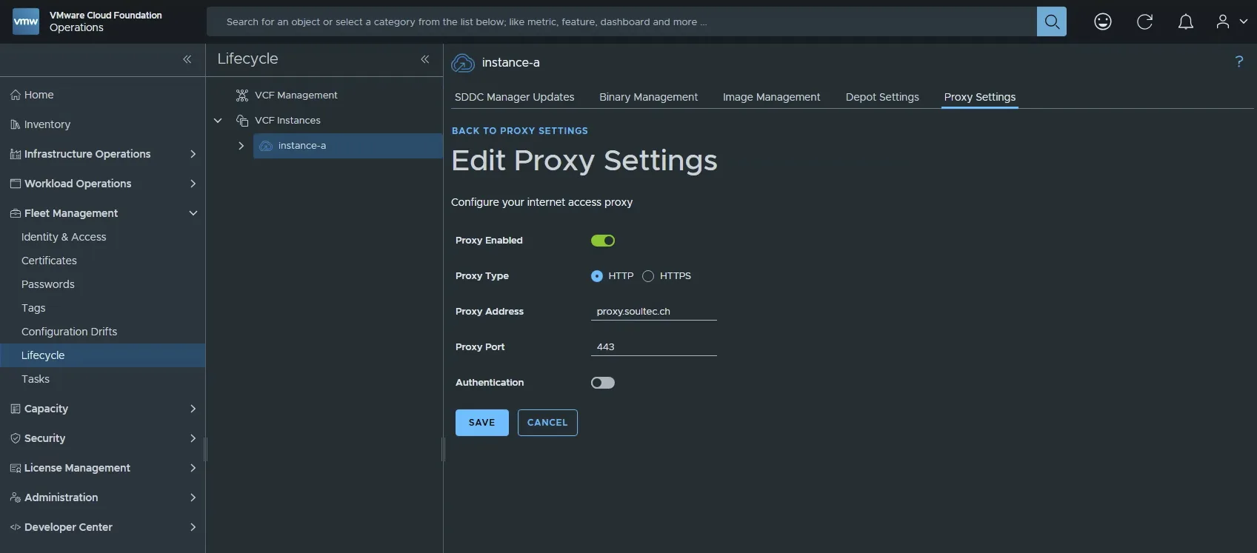Open the notifications bell
This screenshot has width=1257, height=553.
1186,21
